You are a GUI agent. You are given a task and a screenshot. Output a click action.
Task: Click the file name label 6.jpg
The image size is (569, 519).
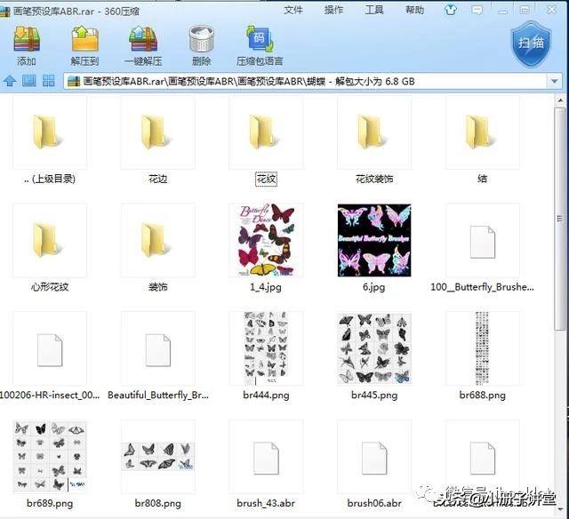pos(374,287)
